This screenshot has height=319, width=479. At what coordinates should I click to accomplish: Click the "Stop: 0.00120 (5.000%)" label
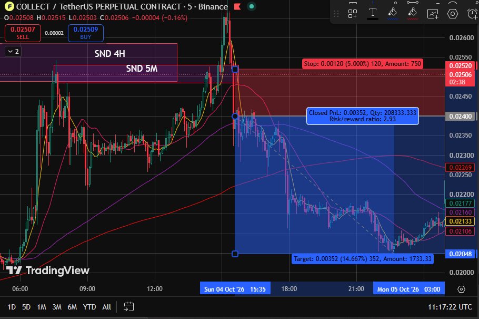click(x=362, y=64)
